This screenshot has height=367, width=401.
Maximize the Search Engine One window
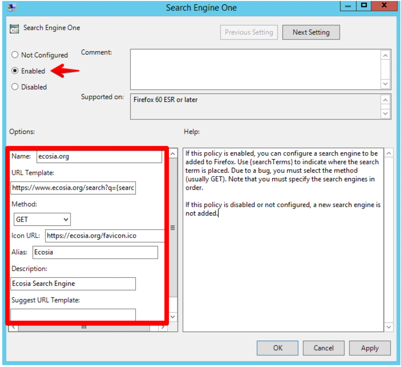pyautogui.click(x=364, y=6)
